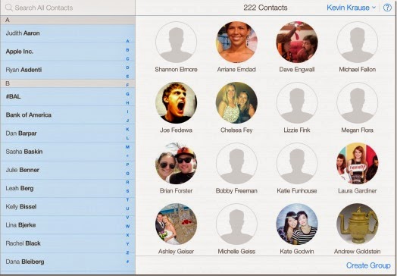Jump to letter A in index
Screen dimensions: 397x276
[127, 41]
